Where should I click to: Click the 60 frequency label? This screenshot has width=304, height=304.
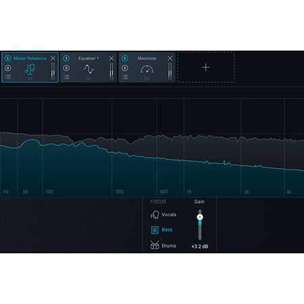[26, 191]
